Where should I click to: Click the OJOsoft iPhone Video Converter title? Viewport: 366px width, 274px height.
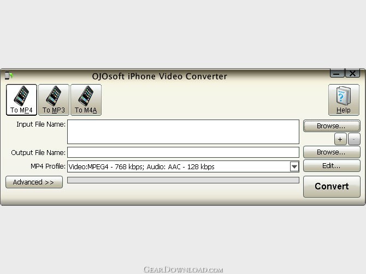pos(160,76)
